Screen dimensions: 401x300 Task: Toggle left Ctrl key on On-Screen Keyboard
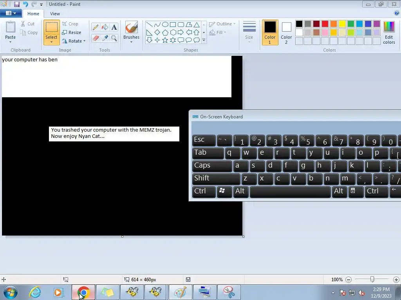[204, 192]
